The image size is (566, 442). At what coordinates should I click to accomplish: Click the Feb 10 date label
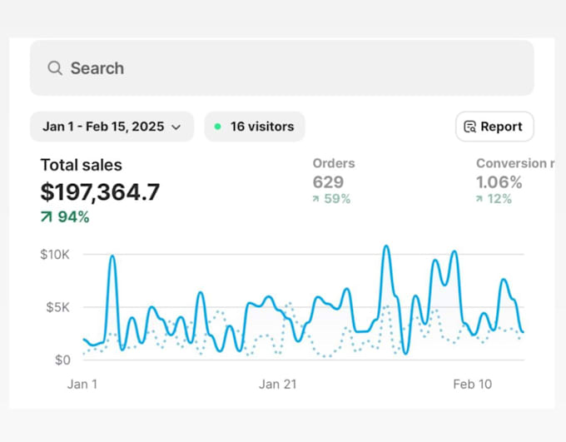473,385
